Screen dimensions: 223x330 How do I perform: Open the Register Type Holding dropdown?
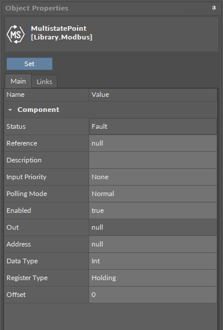(153, 278)
